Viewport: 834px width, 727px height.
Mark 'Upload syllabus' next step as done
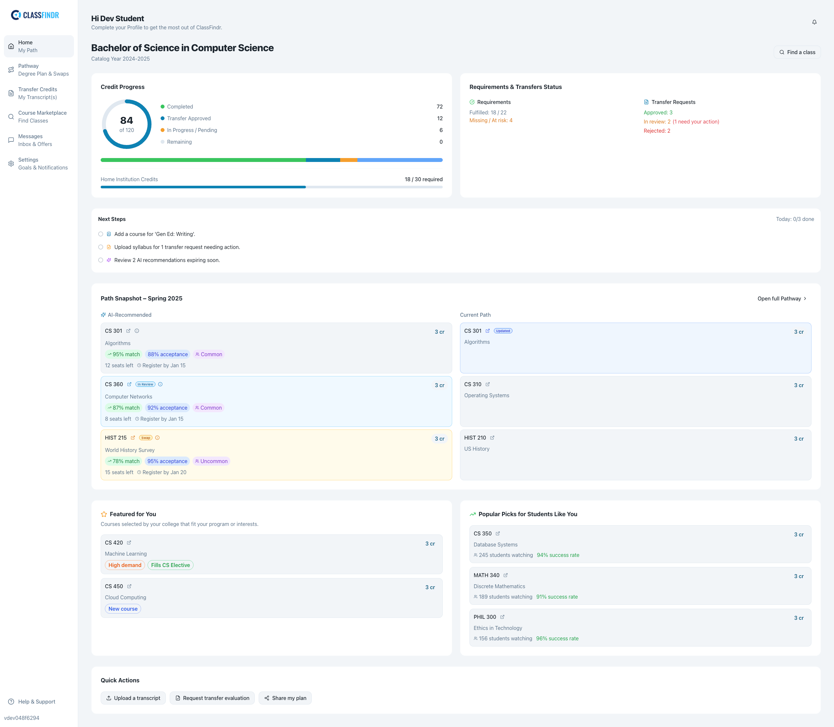[101, 247]
